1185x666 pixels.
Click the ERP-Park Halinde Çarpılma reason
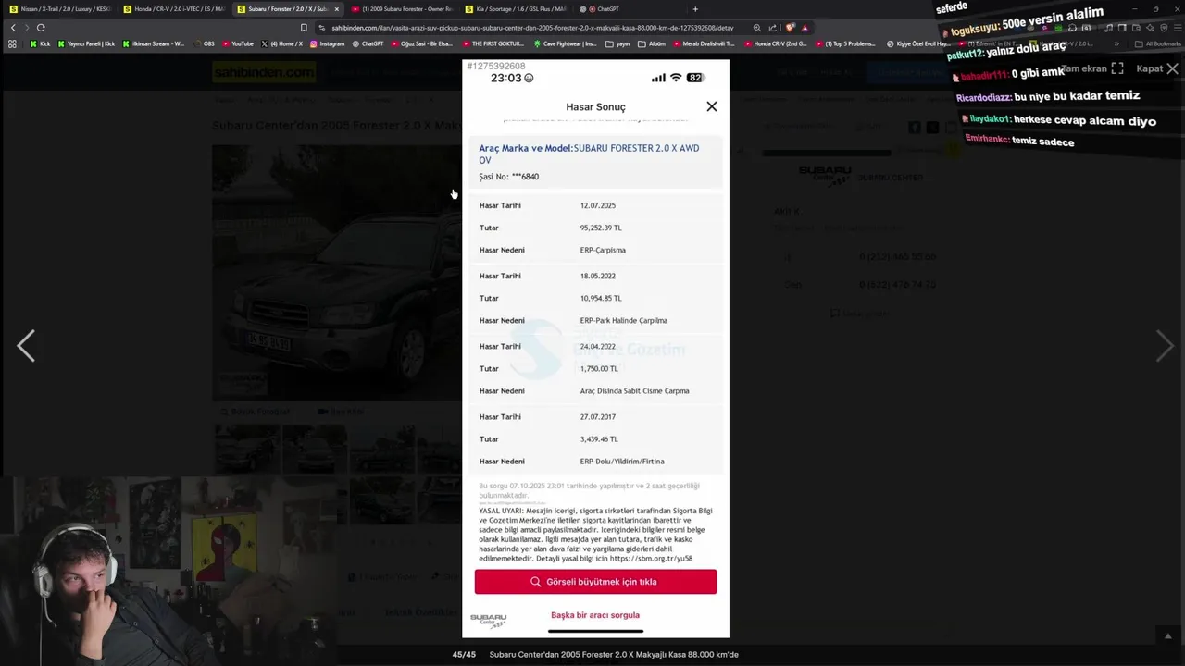point(624,320)
